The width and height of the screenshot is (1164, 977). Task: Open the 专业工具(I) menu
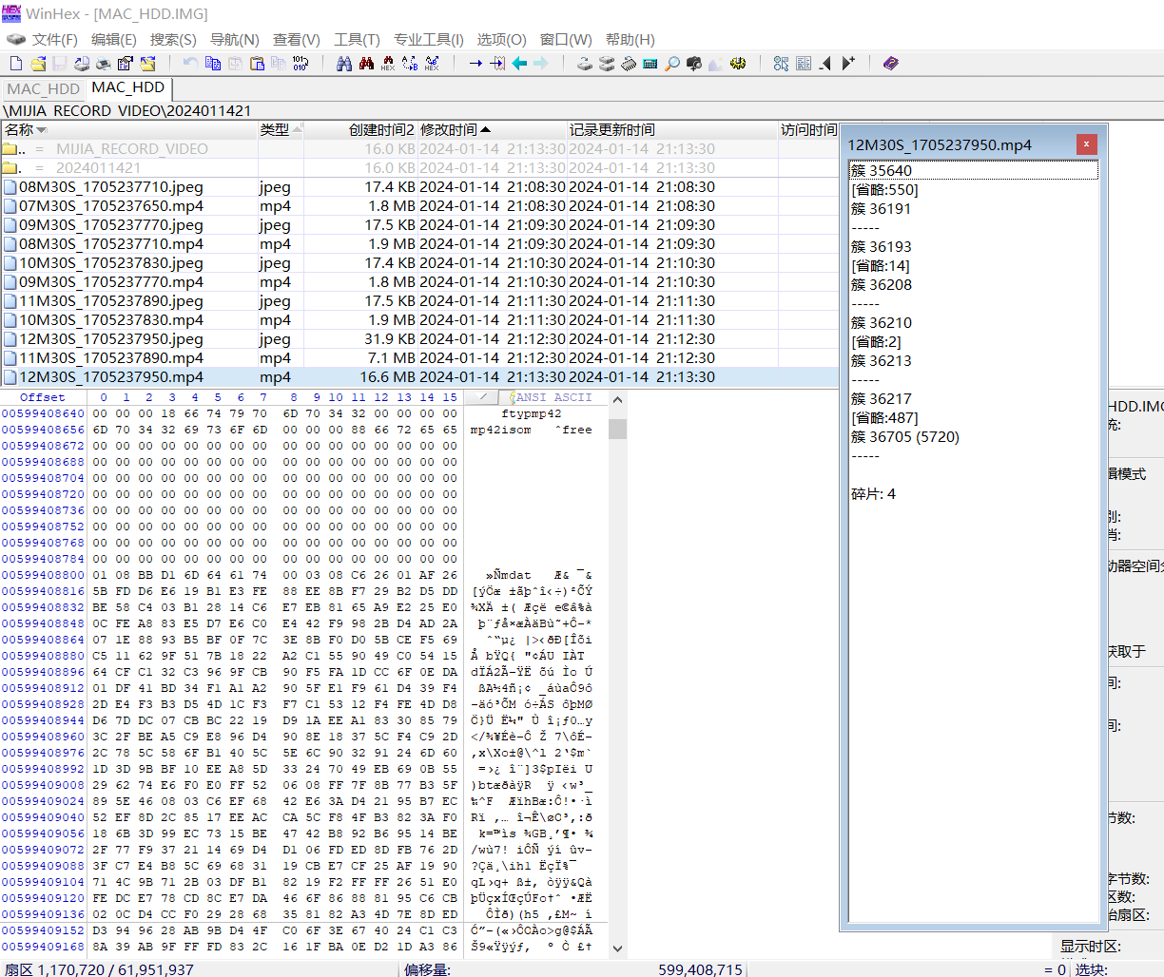tap(429, 39)
